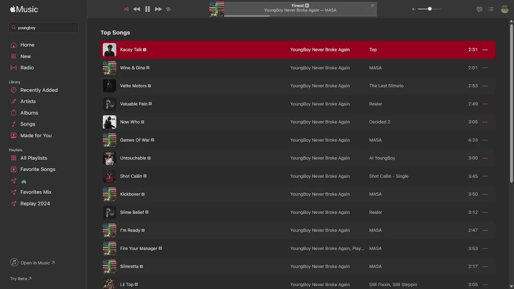The width and height of the screenshot is (514, 289).
Task: Open more options for Slime Belief
Action: (485, 212)
